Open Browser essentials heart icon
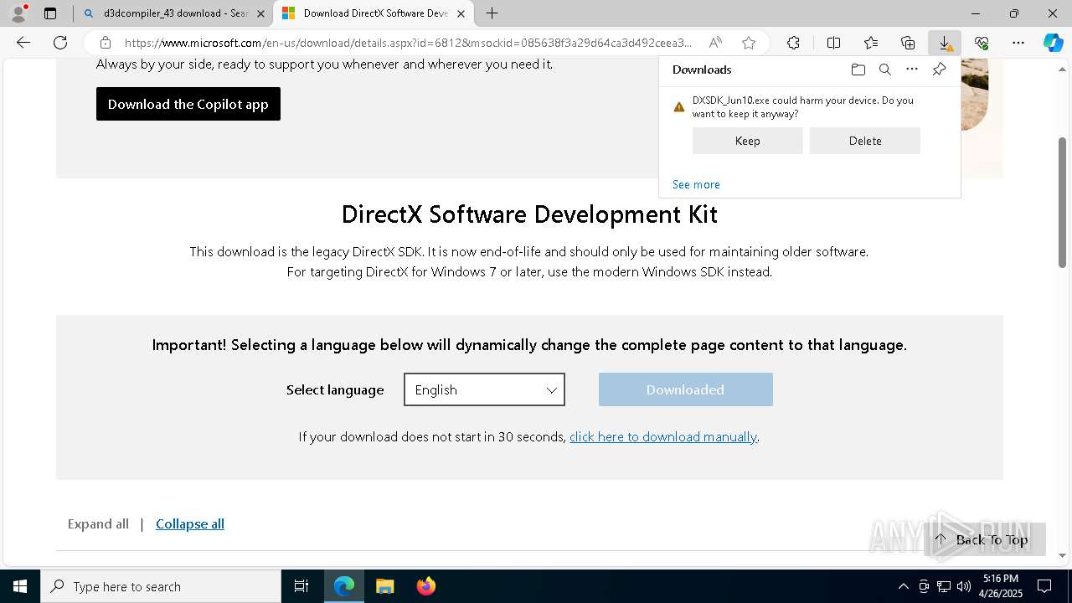Image resolution: width=1072 pixels, height=603 pixels. 982,43
